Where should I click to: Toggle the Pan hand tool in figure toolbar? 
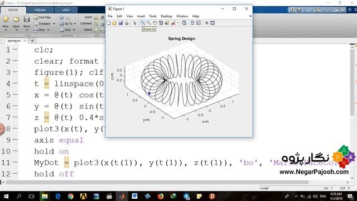pos(155,23)
